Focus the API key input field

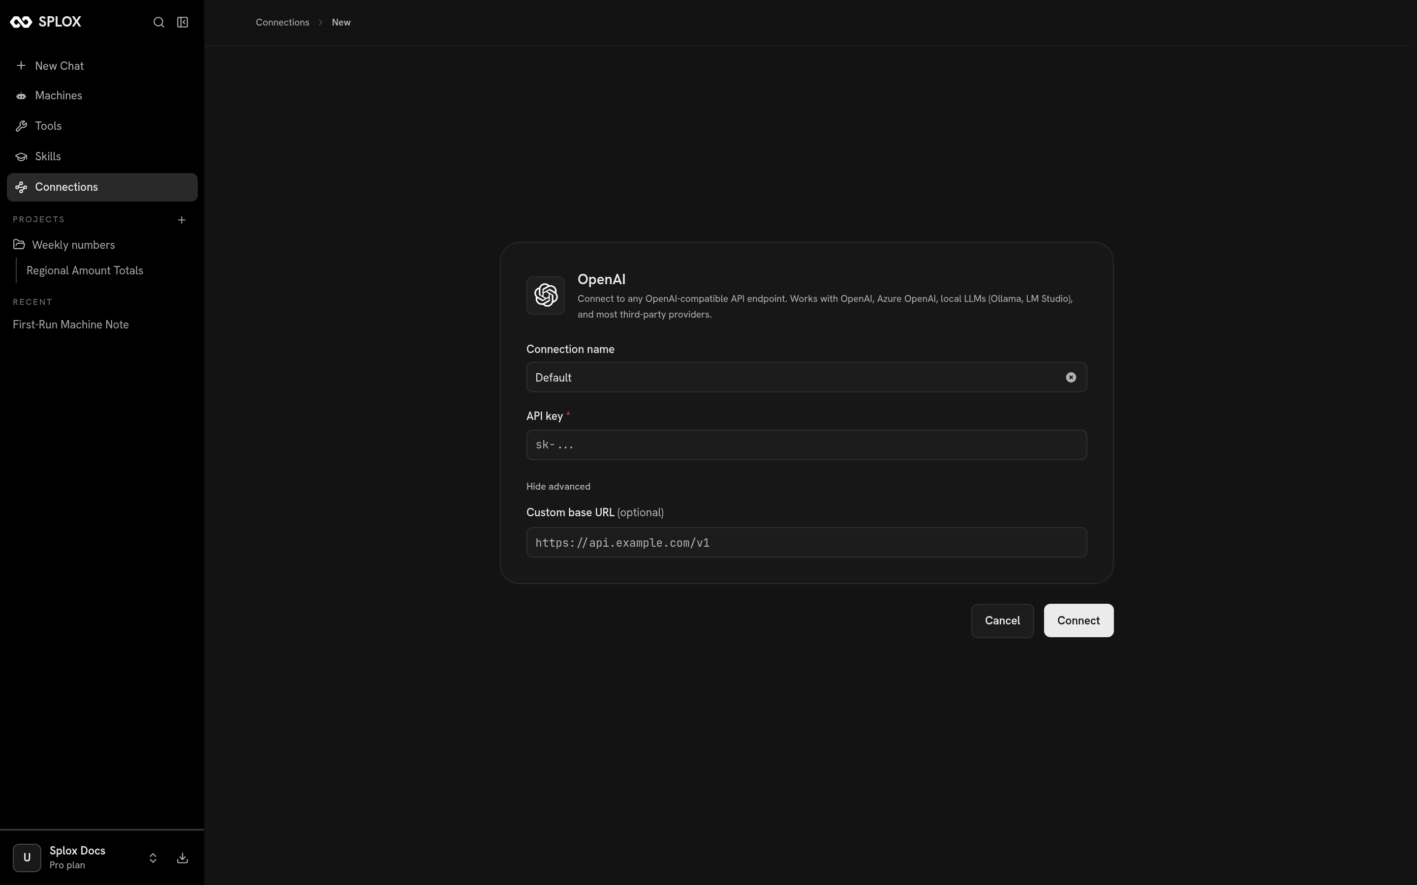[x=807, y=445]
